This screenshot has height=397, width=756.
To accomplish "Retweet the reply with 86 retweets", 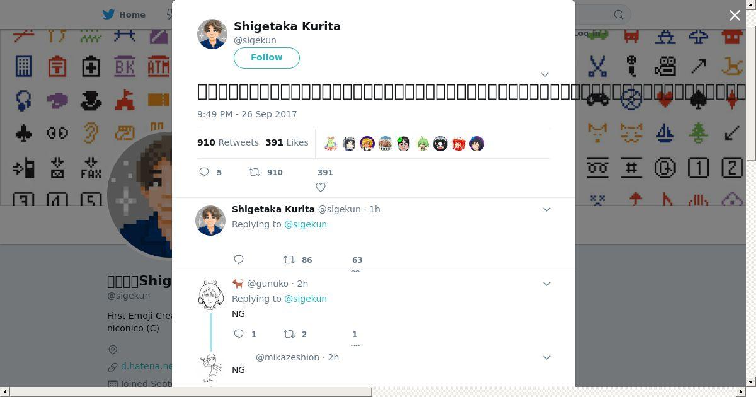I will pyautogui.click(x=289, y=260).
